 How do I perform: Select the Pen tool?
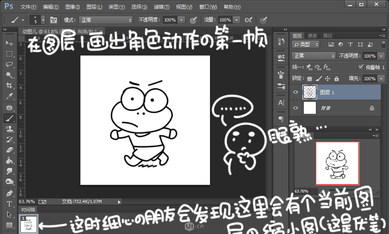coord(9,193)
